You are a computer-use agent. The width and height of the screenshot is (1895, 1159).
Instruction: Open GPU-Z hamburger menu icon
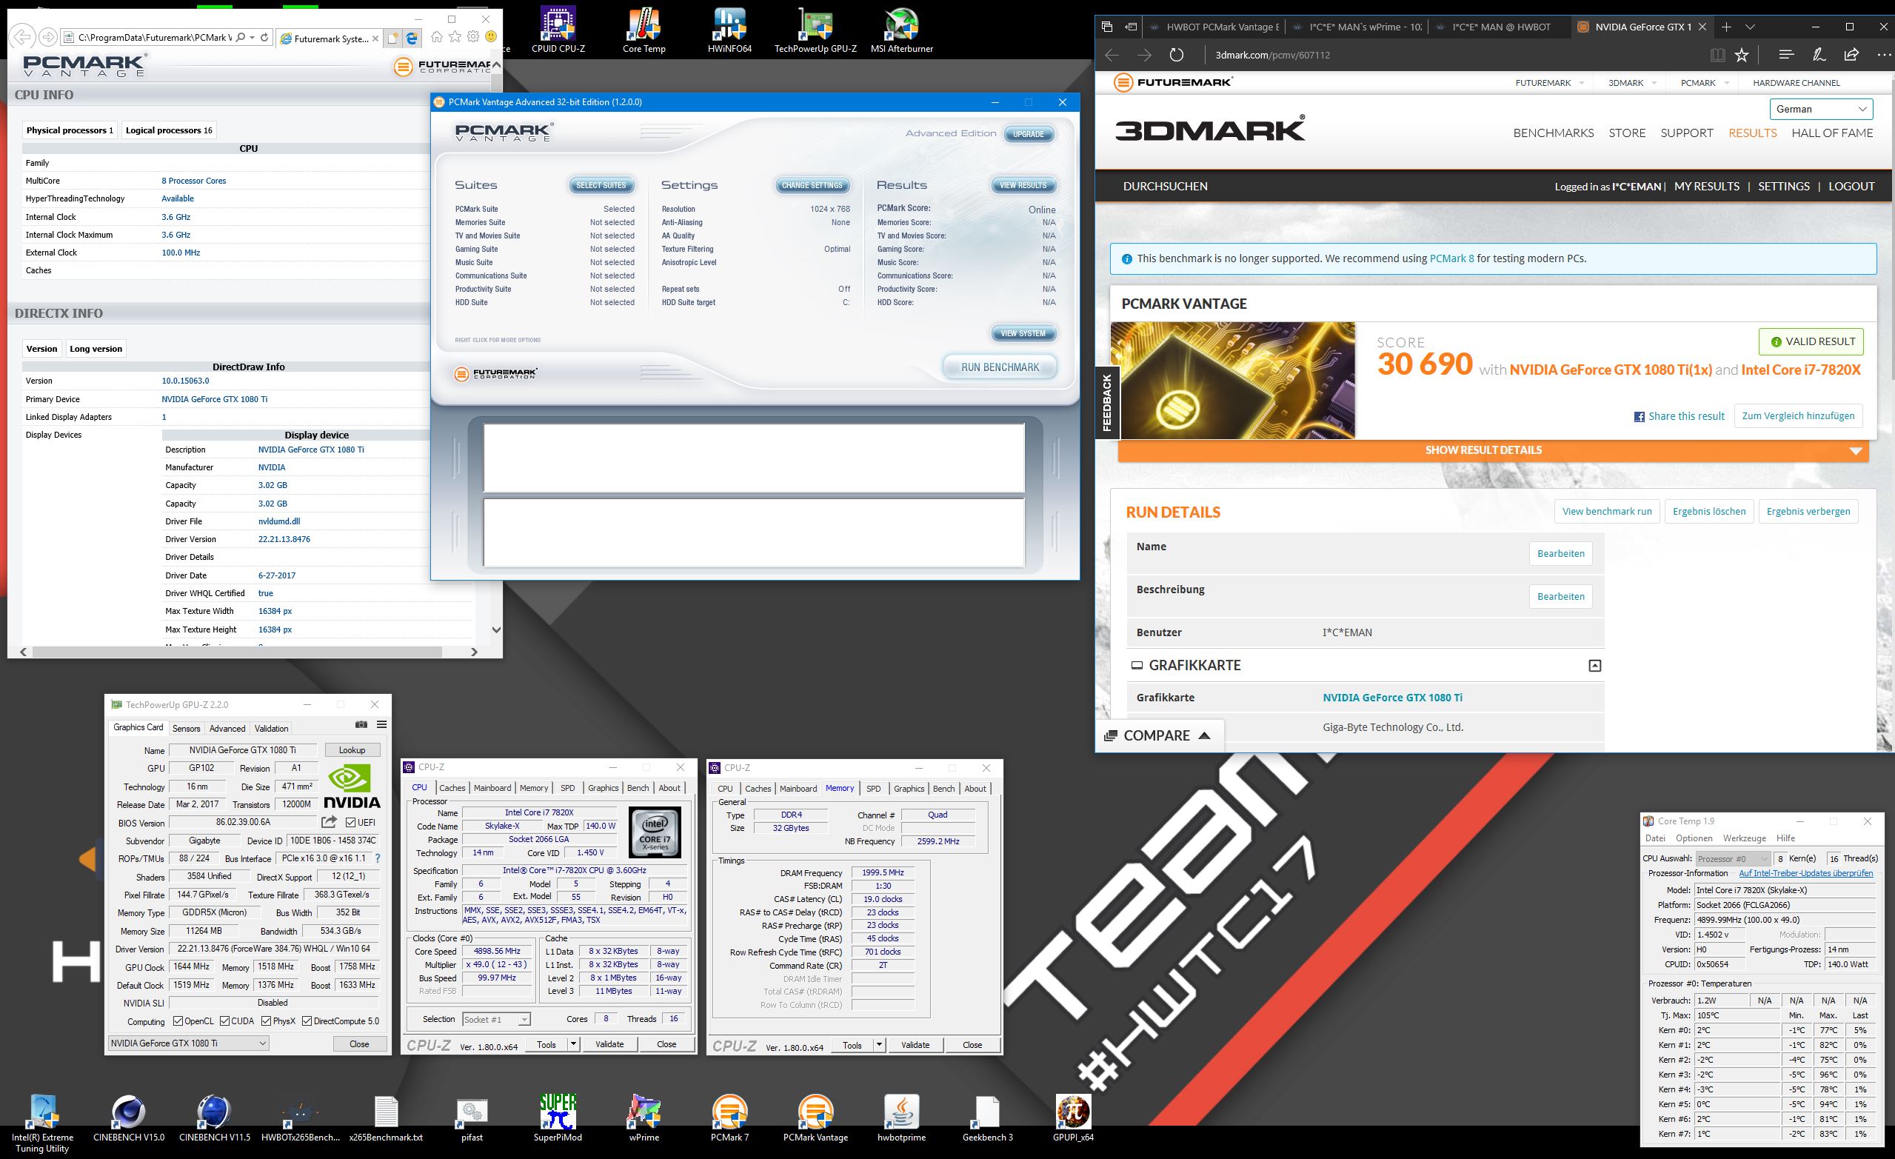[x=381, y=724]
